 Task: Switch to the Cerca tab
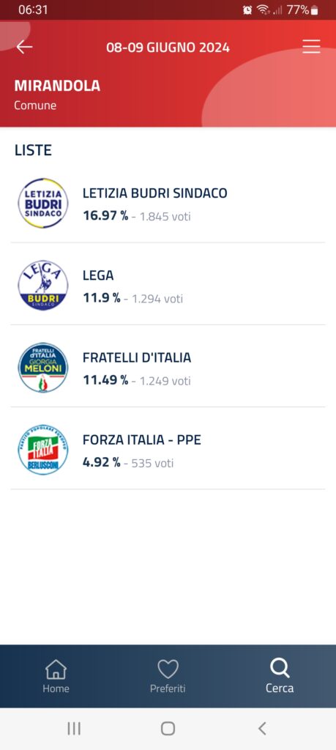[280, 676]
